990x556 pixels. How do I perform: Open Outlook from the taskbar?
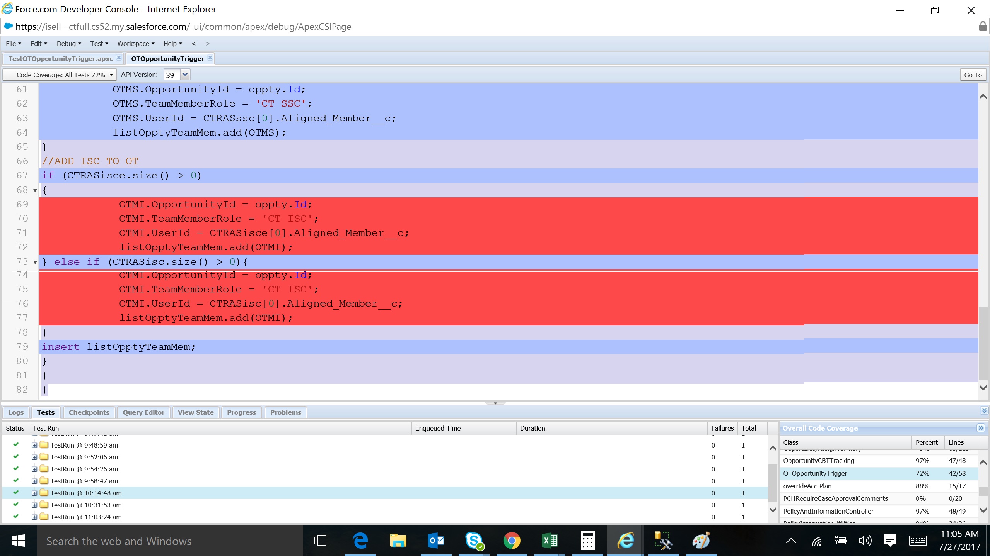tap(436, 541)
